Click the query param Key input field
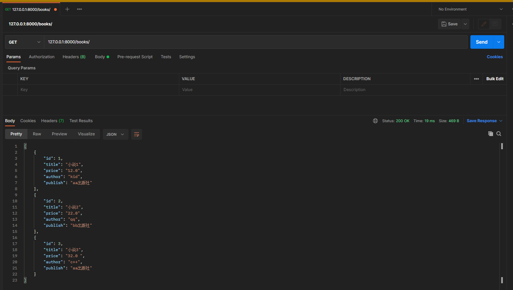Image resolution: width=513 pixels, height=290 pixels. pyautogui.click(x=98, y=90)
